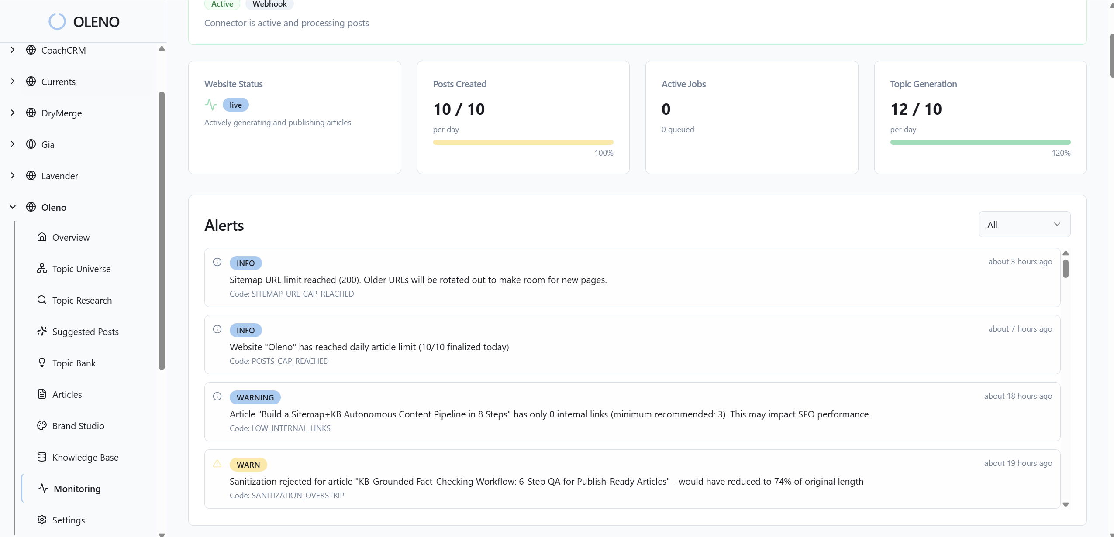Expand the Lavender website entry

12,175
